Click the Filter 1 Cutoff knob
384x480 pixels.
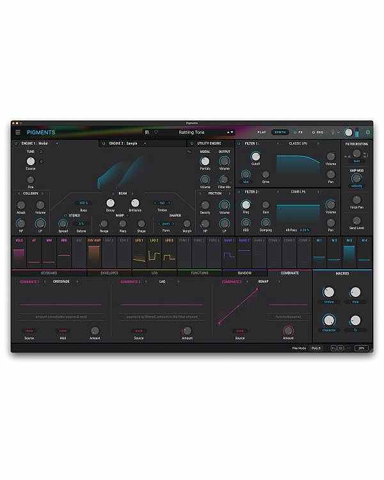point(255,156)
